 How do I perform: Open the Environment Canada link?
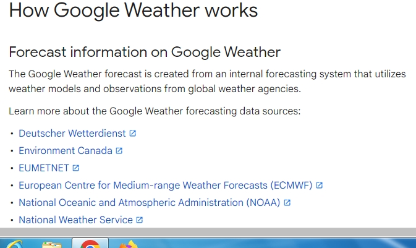pyautogui.click(x=66, y=151)
